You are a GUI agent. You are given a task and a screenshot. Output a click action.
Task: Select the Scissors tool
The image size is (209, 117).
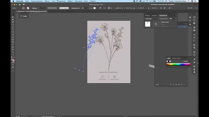[13, 34]
